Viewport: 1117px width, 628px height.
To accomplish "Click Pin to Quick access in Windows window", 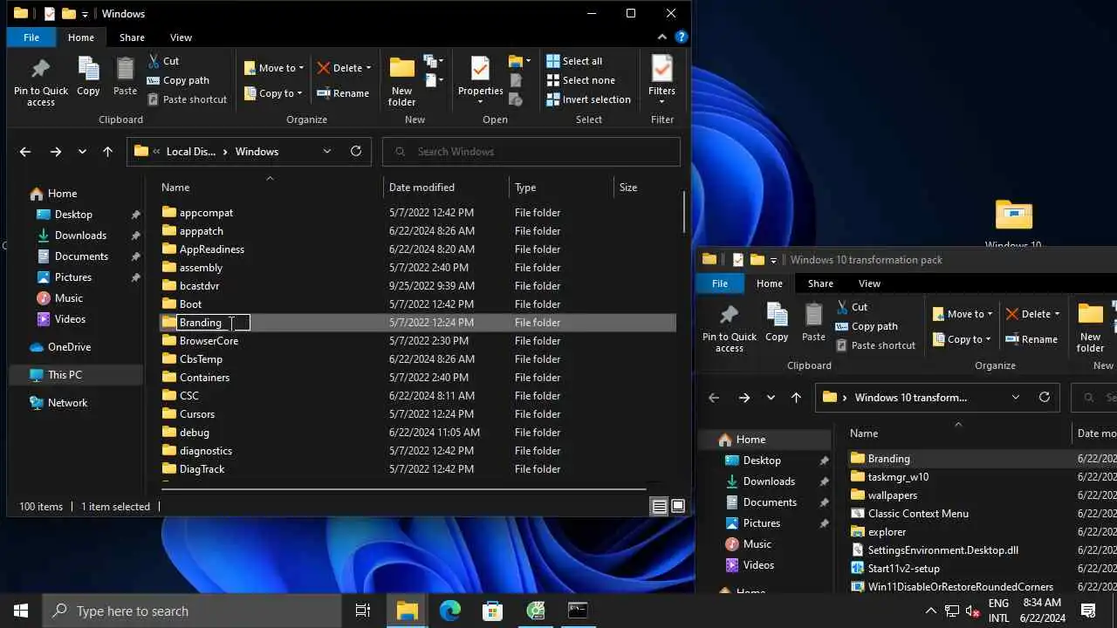I will click(40, 82).
